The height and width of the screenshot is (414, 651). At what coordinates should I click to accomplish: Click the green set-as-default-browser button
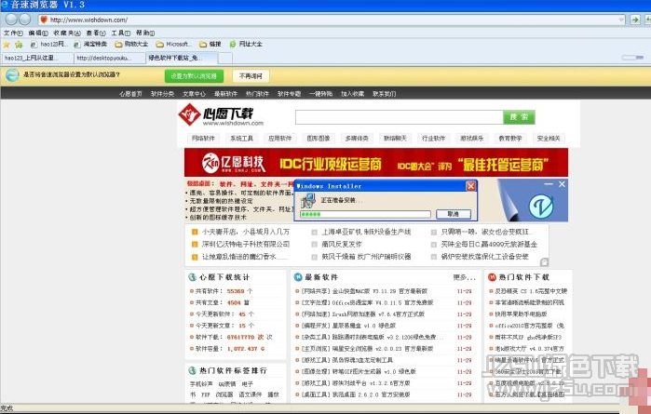point(194,76)
